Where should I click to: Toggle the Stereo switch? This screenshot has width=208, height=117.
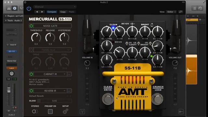pyautogui.click(x=35, y=111)
